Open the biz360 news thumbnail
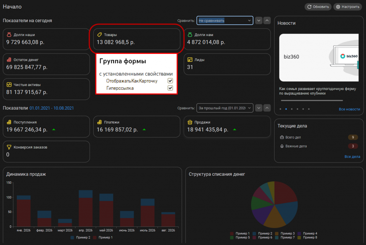Viewport: 366px width, 245px height. click(319, 57)
